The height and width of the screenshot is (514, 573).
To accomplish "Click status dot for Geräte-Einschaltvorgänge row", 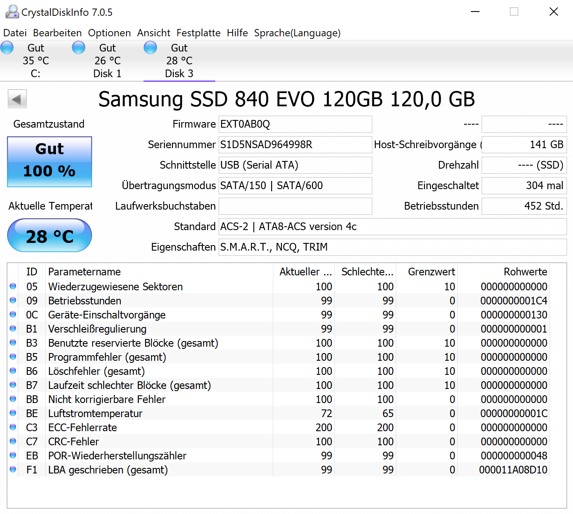I will click(13, 315).
